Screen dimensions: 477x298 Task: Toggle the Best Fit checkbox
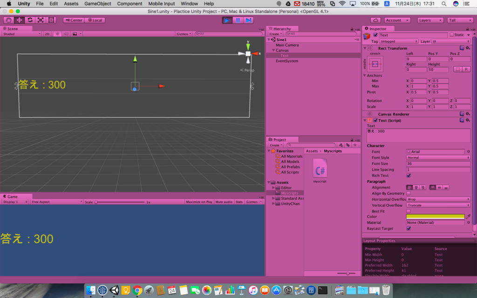[x=408, y=211]
